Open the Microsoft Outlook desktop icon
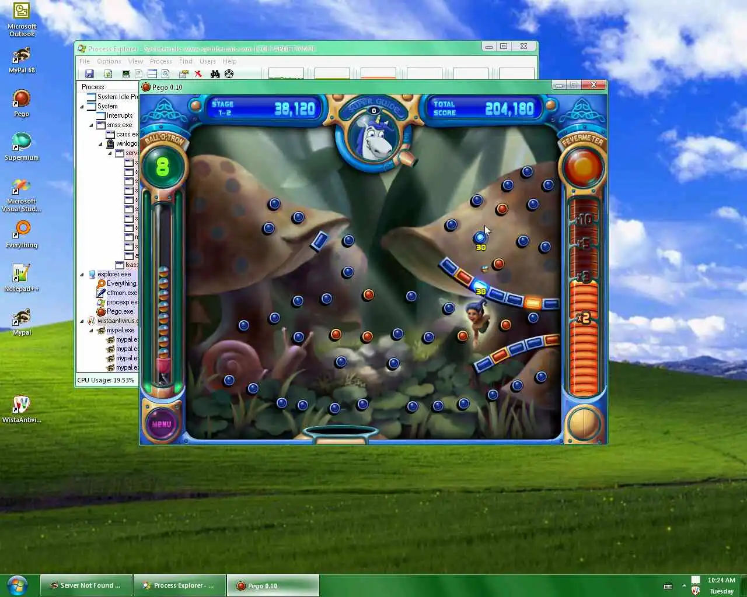The height and width of the screenshot is (597, 747). tap(22, 20)
